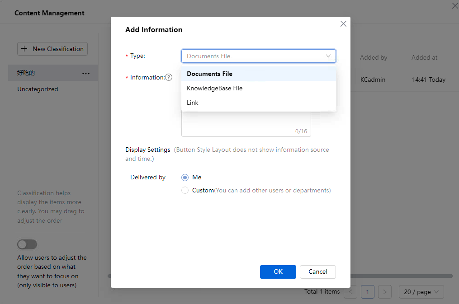Open the three-dot menu for 好吃的 classification
459x304 pixels.
point(86,73)
